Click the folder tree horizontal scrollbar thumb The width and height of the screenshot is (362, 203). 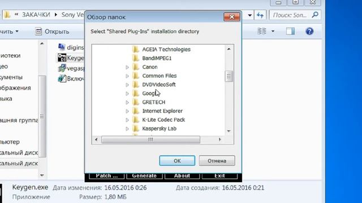click(150, 139)
